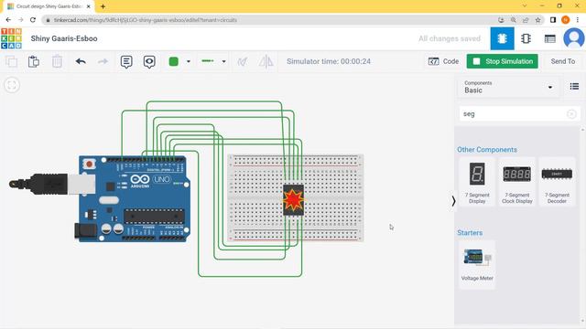Click the Tinkercad logo
The width and height of the screenshot is (586, 329).
pos(11,38)
